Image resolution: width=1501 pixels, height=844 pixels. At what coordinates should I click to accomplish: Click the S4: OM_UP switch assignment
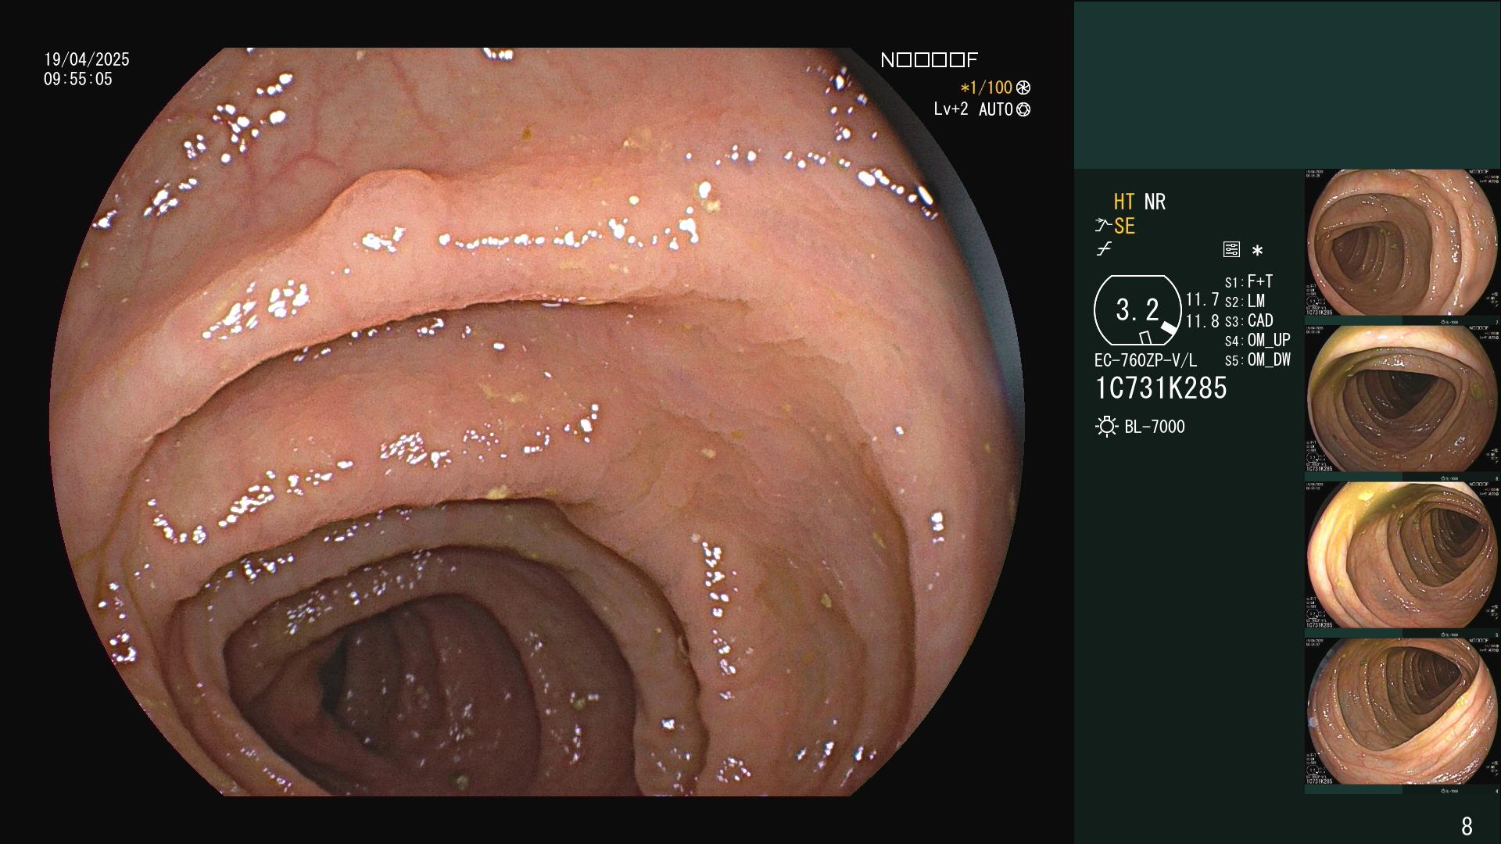click(x=1257, y=340)
